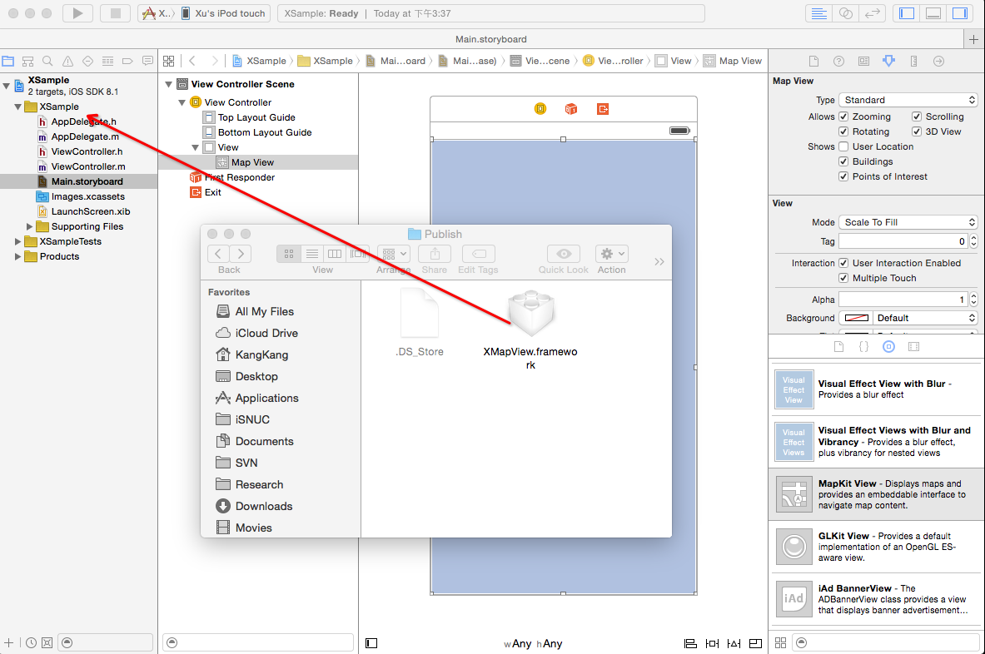This screenshot has height=654, width=985.
Task: Switch Finder to list view
Action: coord(311,254)
